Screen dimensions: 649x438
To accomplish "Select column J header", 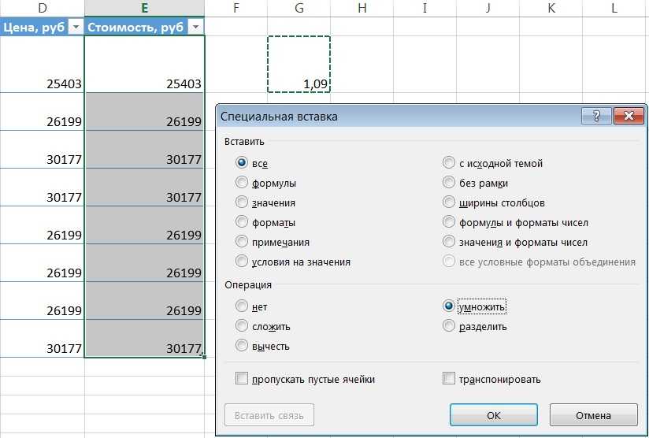I will (x=488, y=9).
